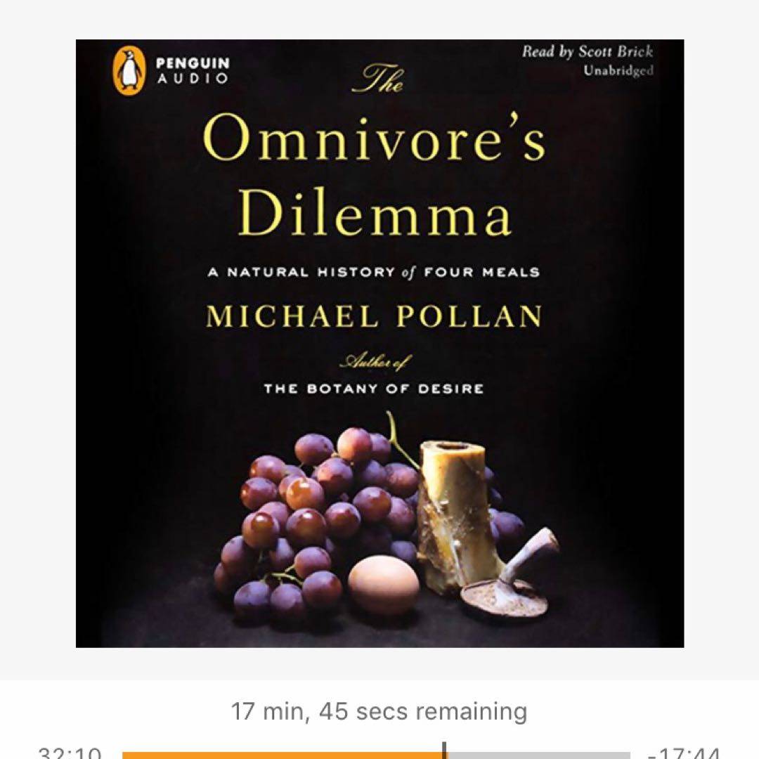Click the egg on the cover art
The width and height of the screenshot is (759, 759).
[x=384, y=585]
